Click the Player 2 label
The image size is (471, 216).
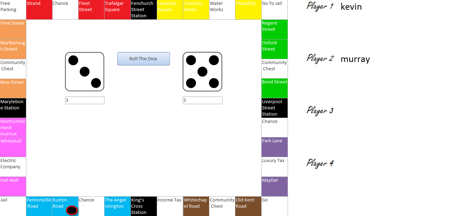pyautogui.click(x=320, y=58)
